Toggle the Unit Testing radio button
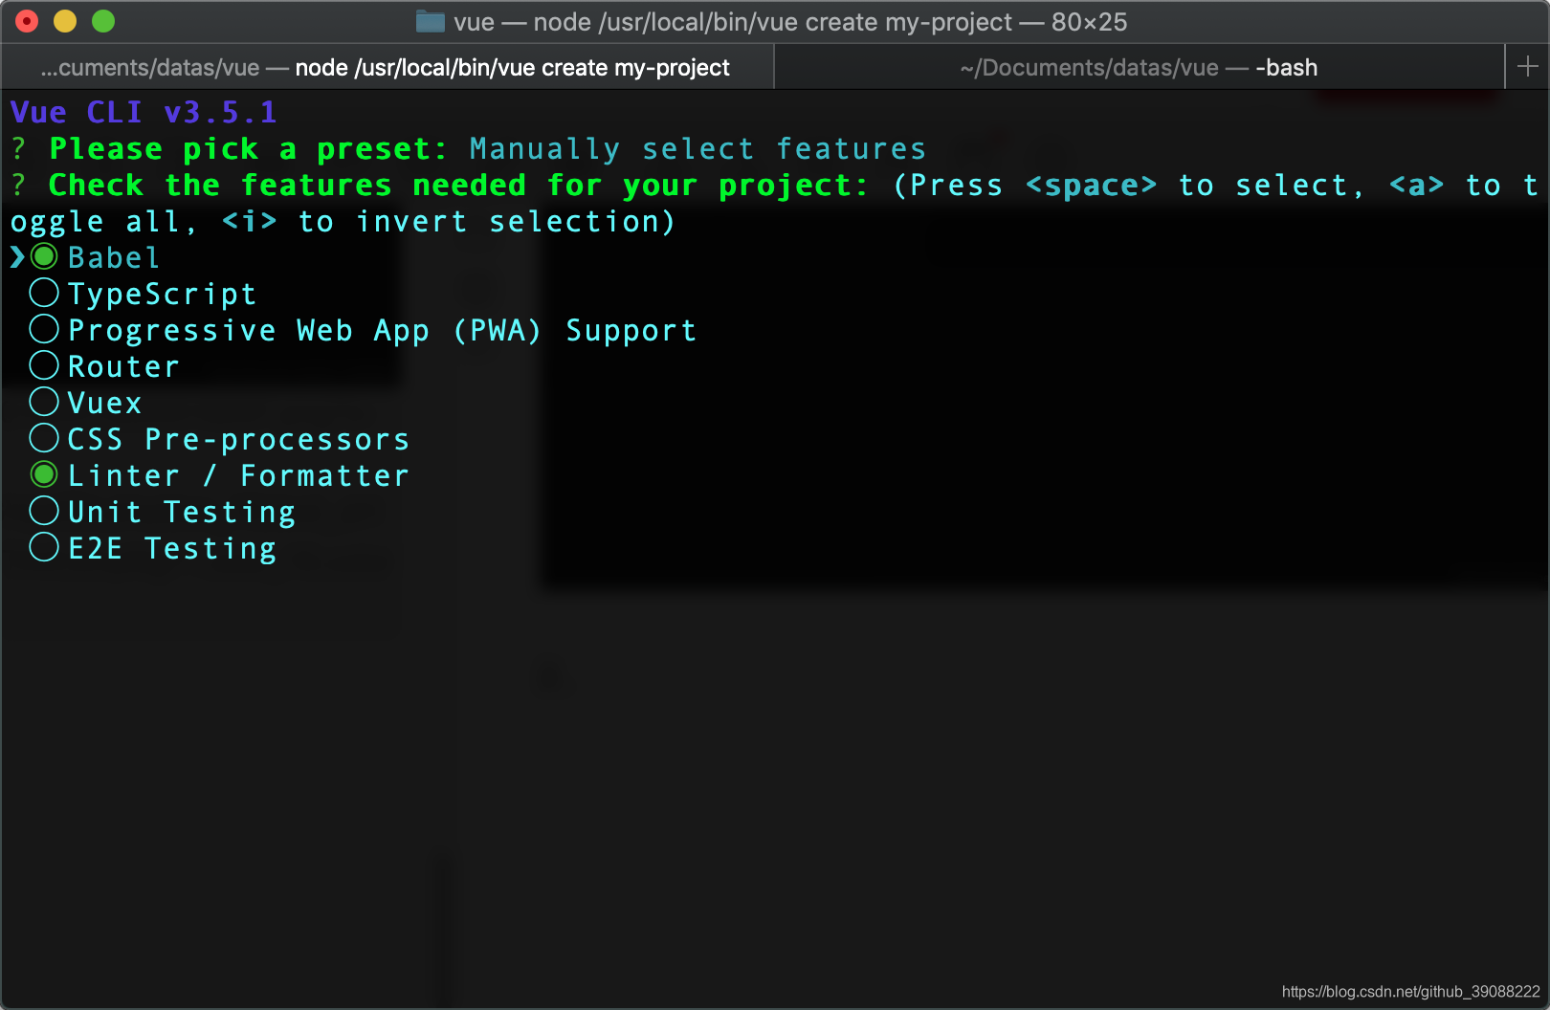Image resolution: width=1550 pixels, height=1010 pixels. 44,511
